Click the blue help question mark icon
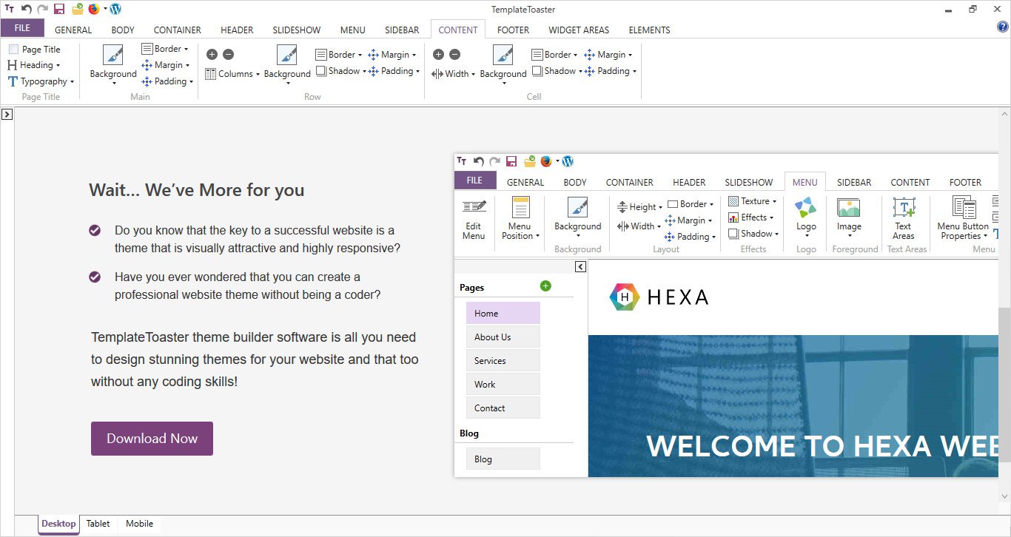The width and height of the screenshot is (1011, 537). (1003, 27)
